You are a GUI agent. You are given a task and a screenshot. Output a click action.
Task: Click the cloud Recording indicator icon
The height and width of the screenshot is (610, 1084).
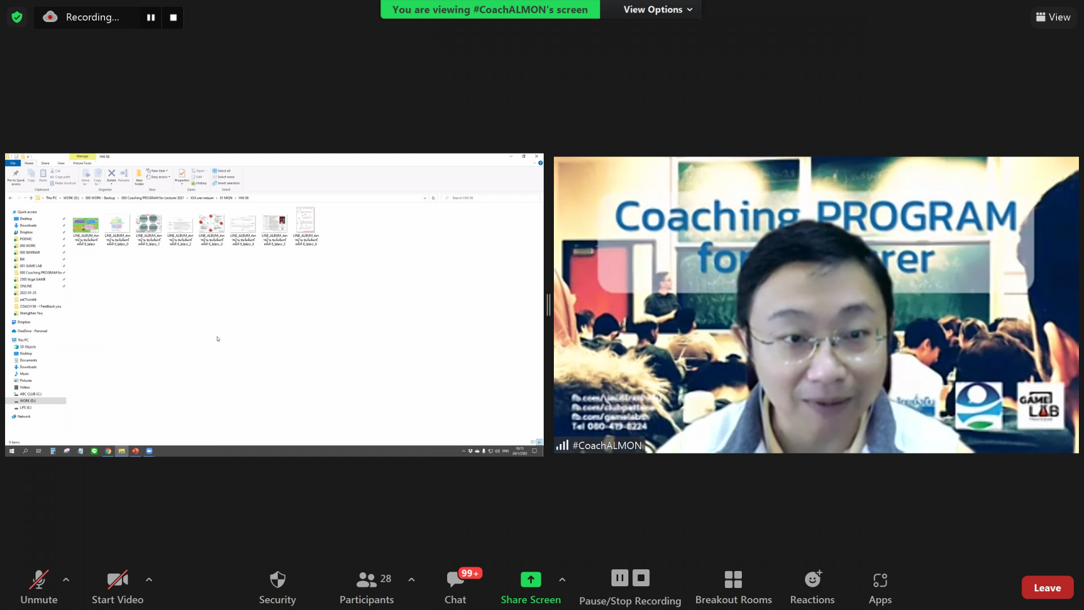coord(50,17)
